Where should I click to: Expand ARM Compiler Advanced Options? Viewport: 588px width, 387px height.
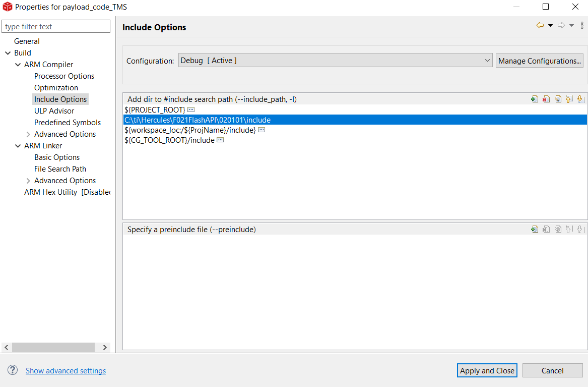(x=28, y=134)
